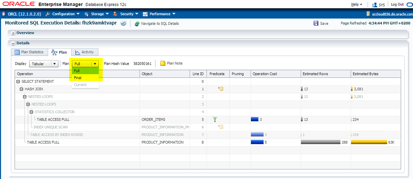This screenshot has height=179, width=413.
Task: Open the Configuration menu
Action: tap(65, 14)
